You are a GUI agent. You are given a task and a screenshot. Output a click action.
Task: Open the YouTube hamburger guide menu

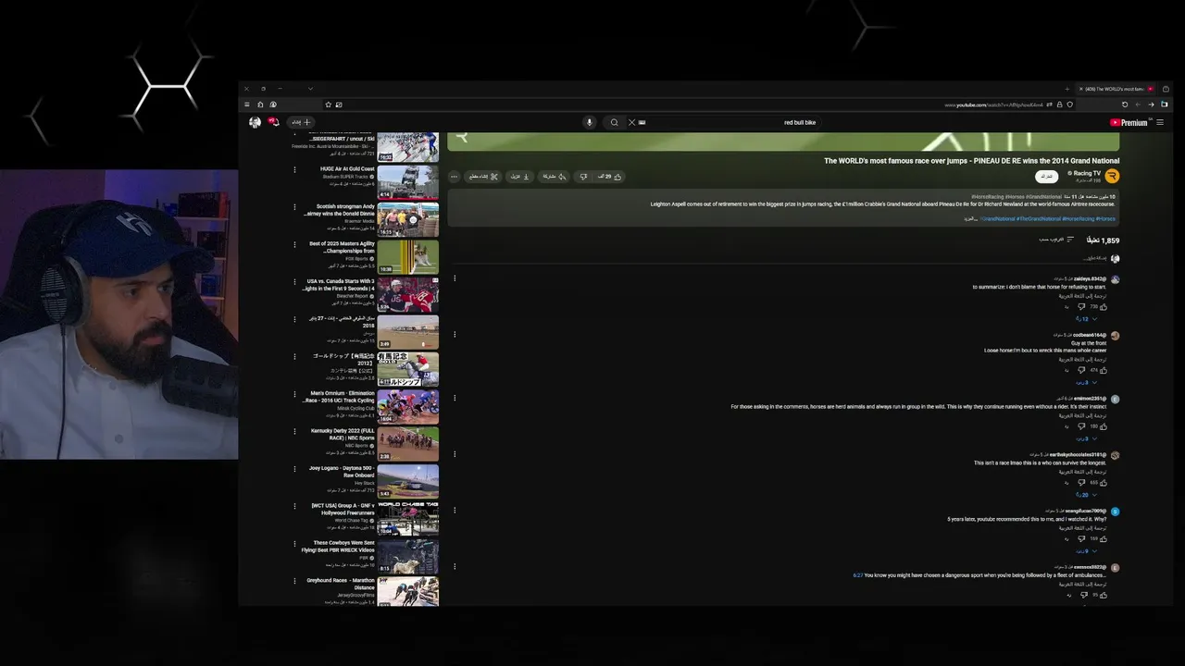(x=1160, y=122)
